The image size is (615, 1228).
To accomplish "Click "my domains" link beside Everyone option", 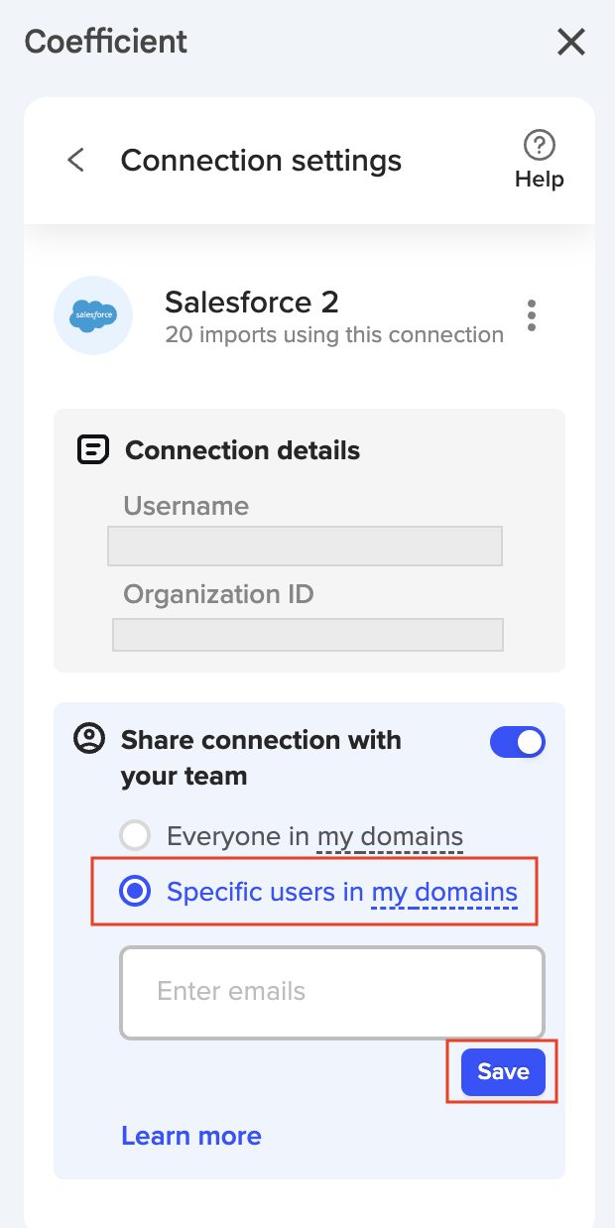I will coord(390,836).
